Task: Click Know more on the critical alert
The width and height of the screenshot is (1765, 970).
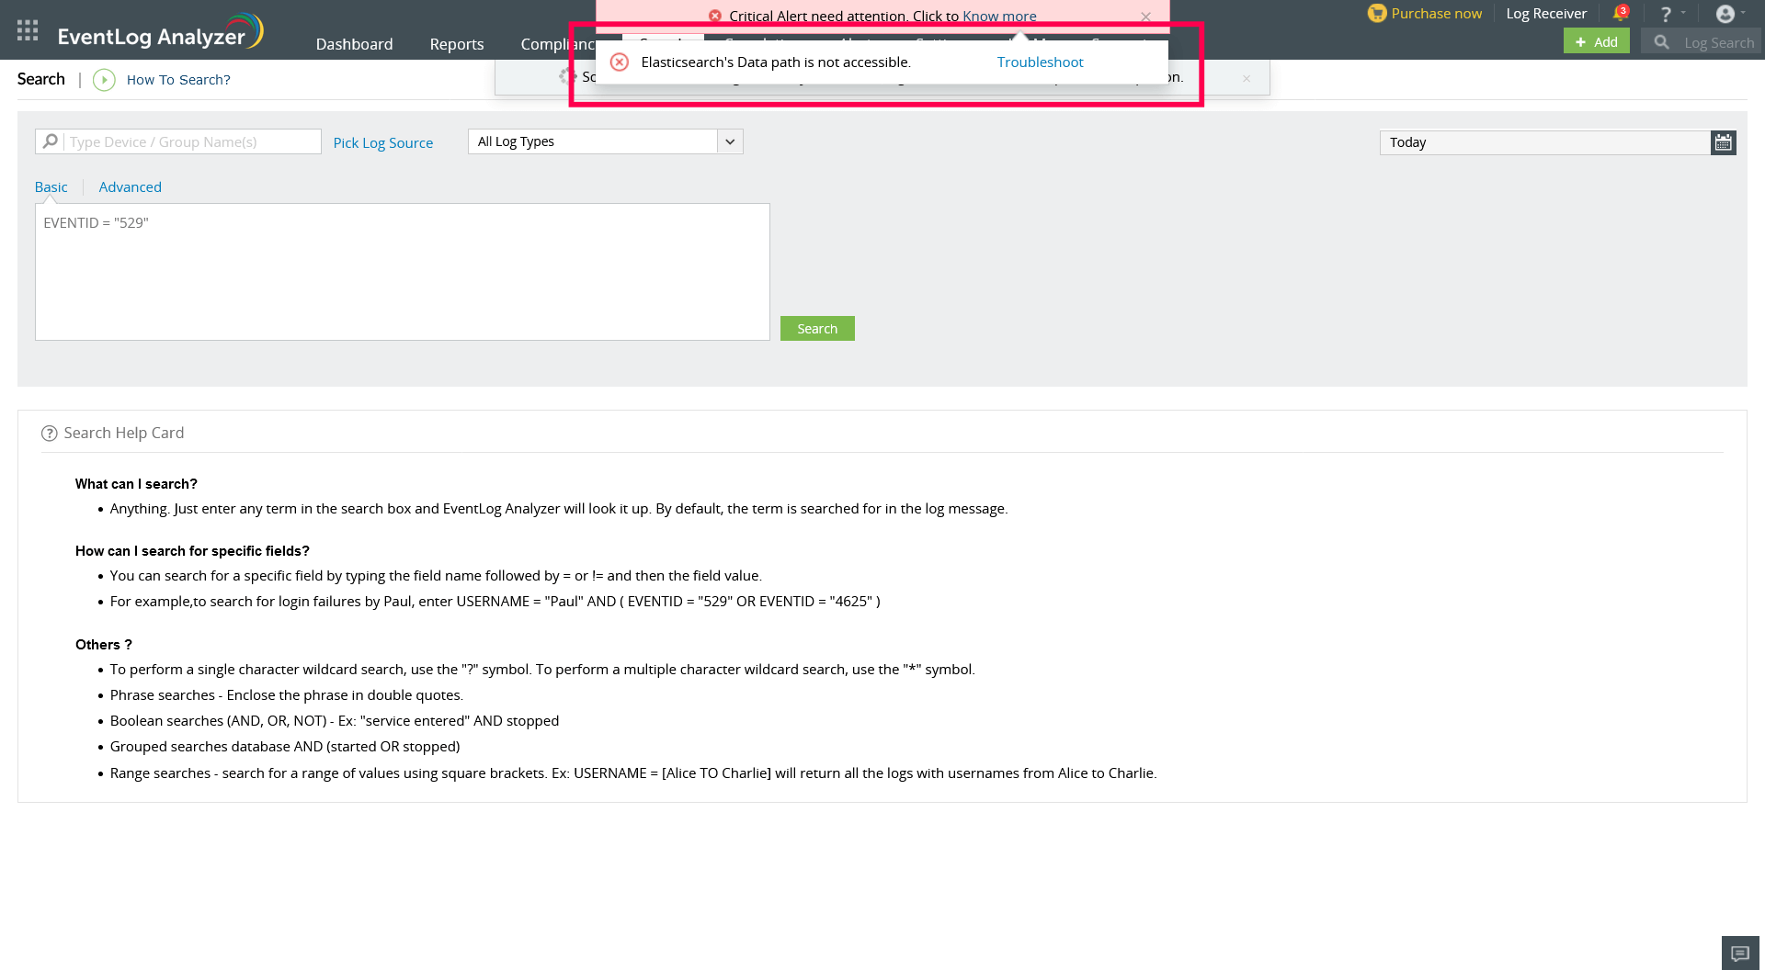Action: coord(998,16)
